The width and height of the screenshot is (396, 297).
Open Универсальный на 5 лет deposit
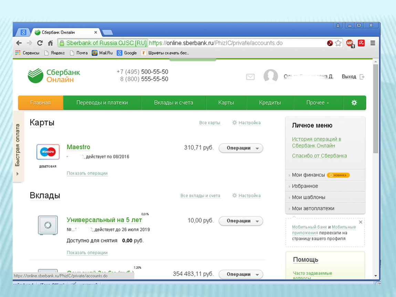[x=104, y=220]
